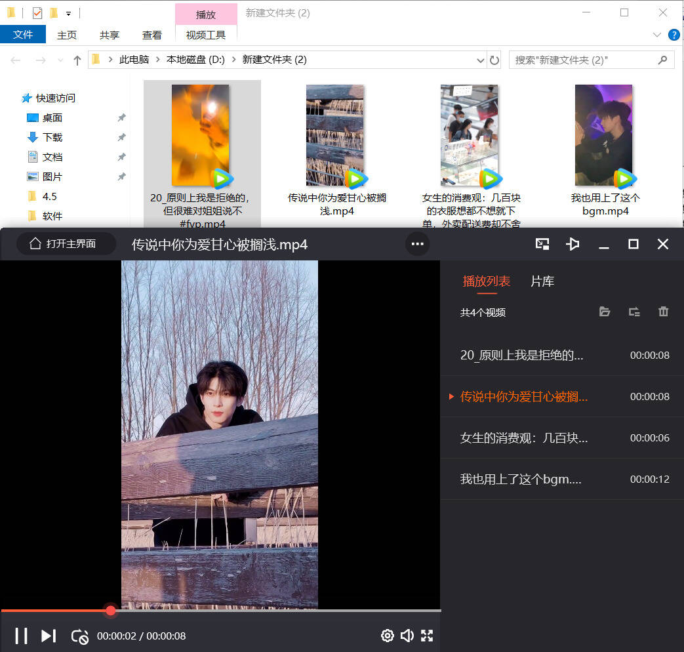Open the recent locations dropdown arrow
This screenshot has width=684, height=652.
coord(60,60)
